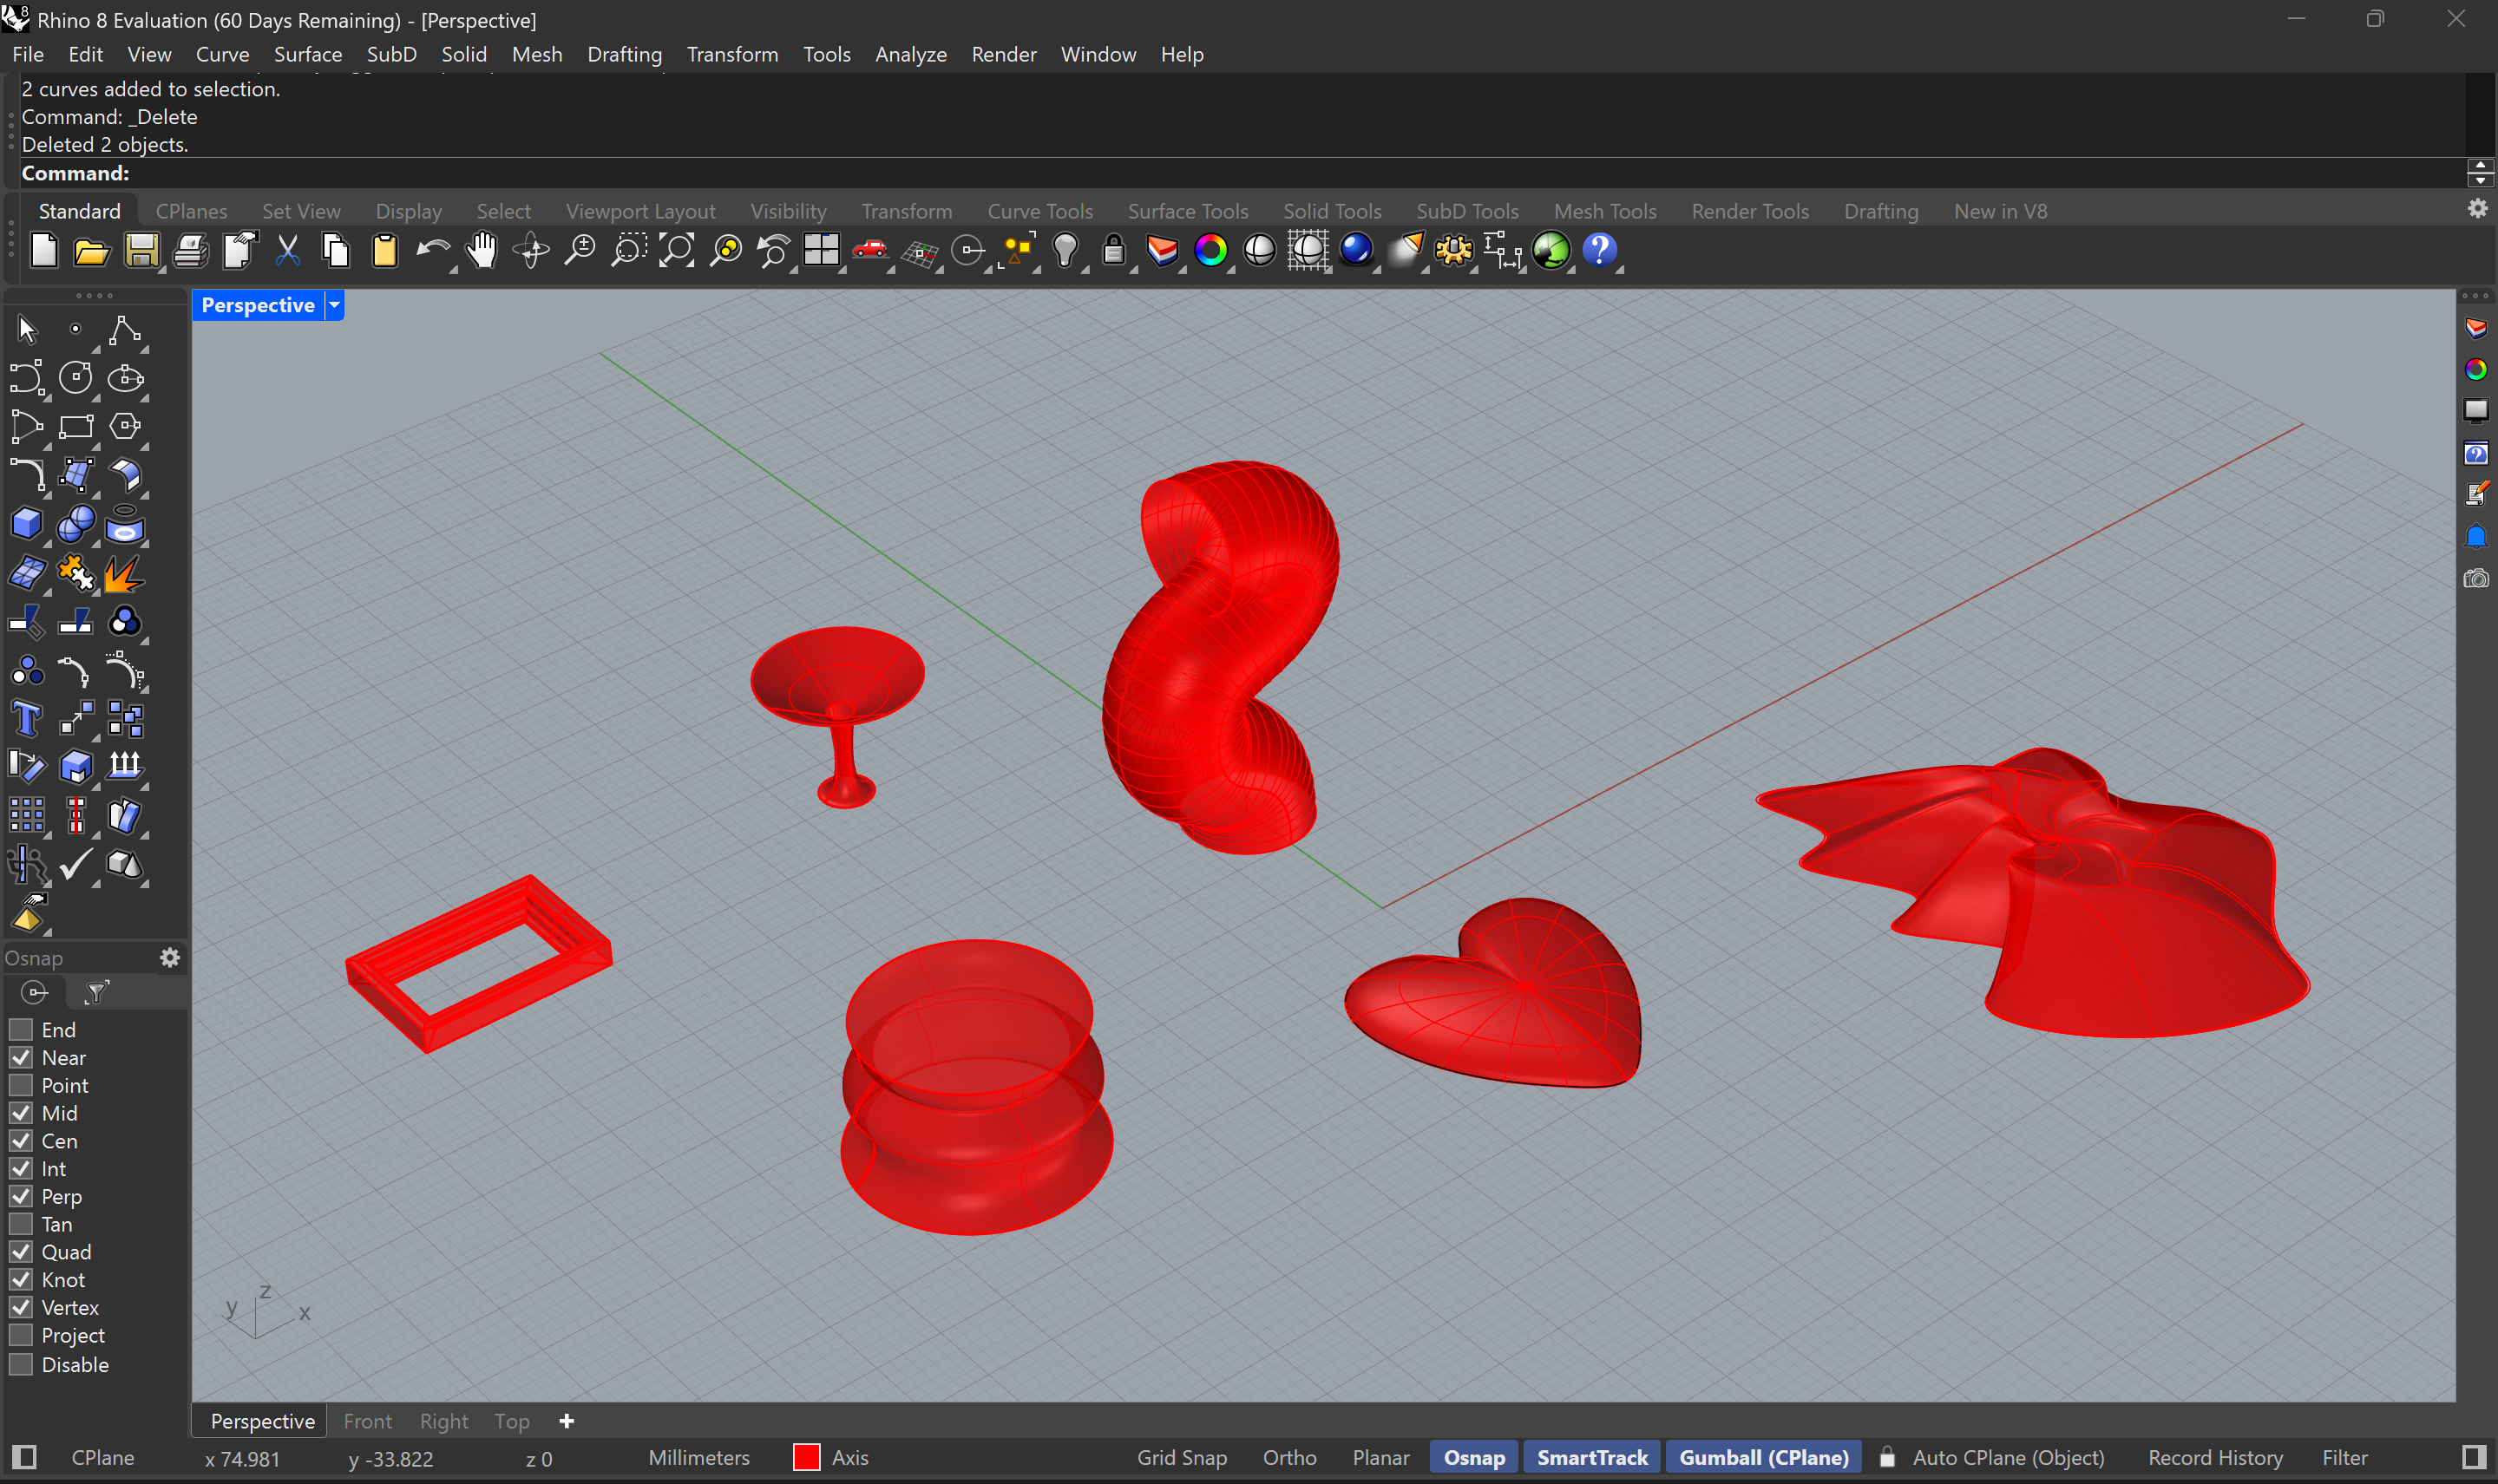Click the Rotate view tool in the toolbar

tap(529, 251)
